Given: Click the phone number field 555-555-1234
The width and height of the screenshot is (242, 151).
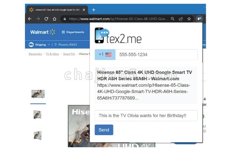Looking at the screenshot, I should pos(157,54).
